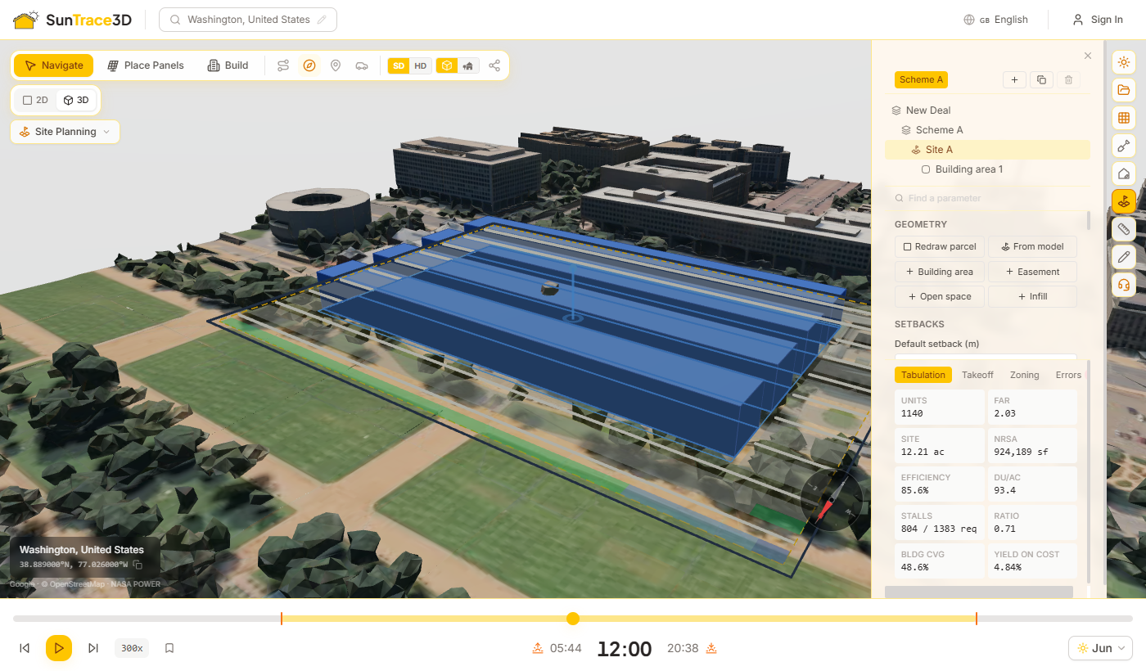Add a new scheme with plus icon
Screen dimensions: 1146x671
tap(1014, 79)
